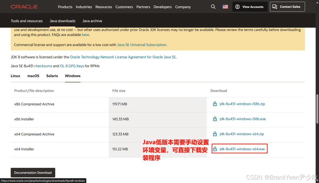Select the Windows tab
319x183 pixels.
coord(73,76)
